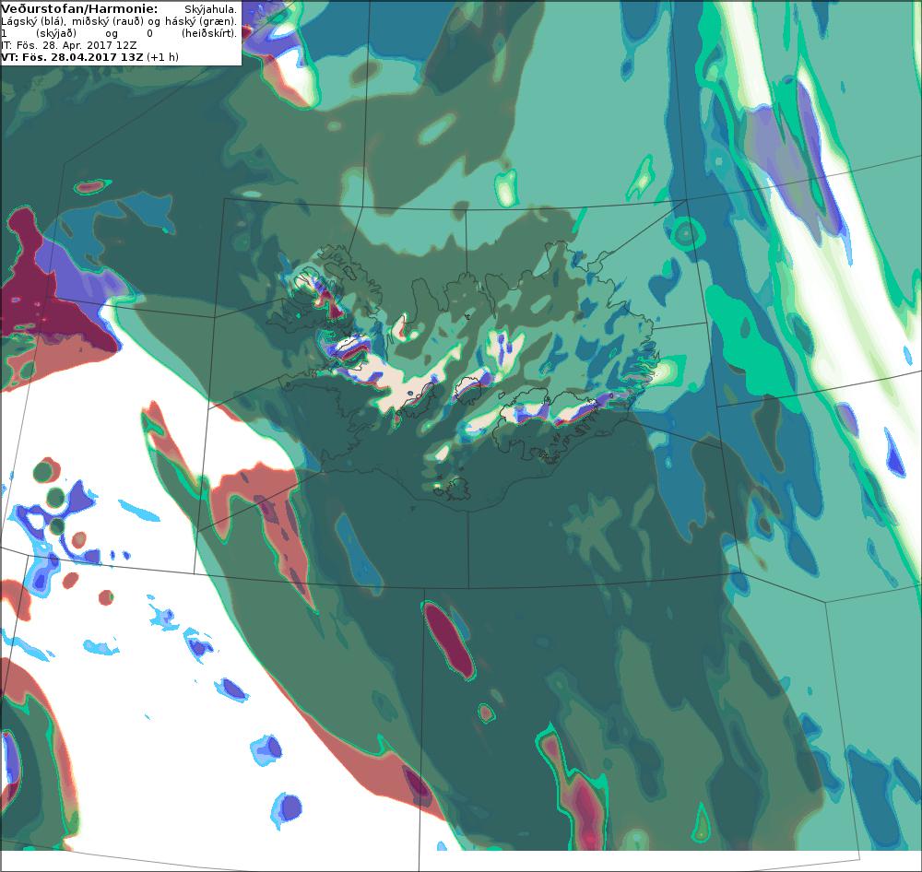This screenshot has width=922, height=872.
Task: Select the "IT: Fös. 28. Apr. 2017 12Z" line
Action: click(x=69, y=45)
